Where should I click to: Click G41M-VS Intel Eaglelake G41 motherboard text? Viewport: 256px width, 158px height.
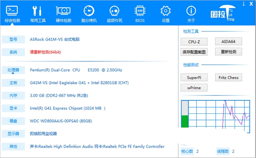pos(79,83)
